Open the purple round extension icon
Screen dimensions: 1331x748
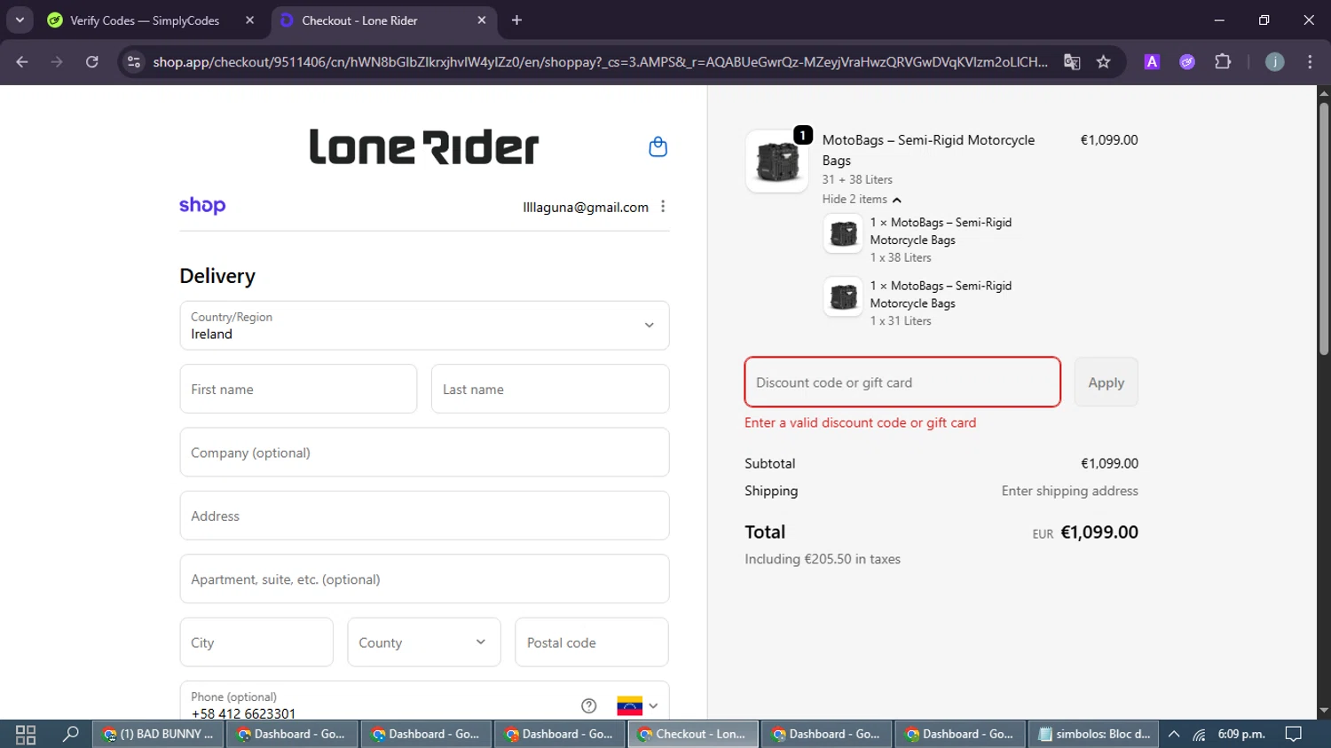coord(1187,62)
